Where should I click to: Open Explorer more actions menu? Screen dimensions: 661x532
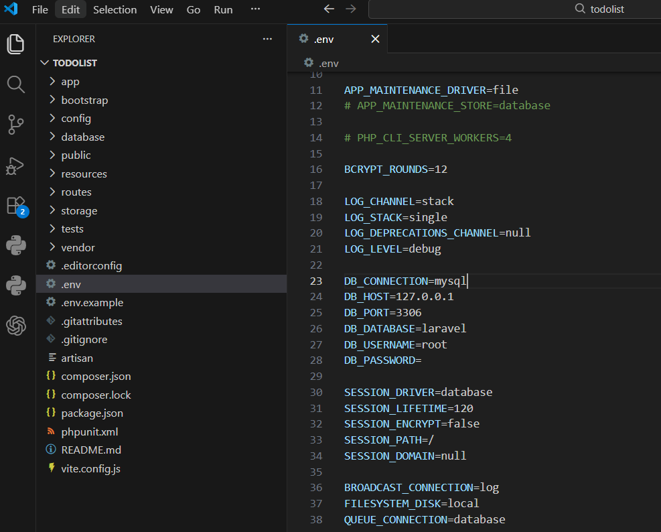pos(267,39)
